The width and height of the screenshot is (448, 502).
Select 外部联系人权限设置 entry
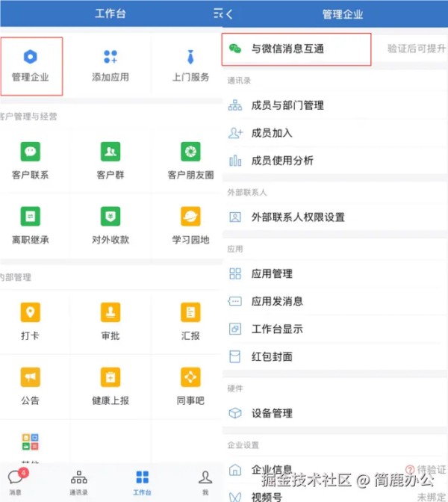(x=298, y=217)
